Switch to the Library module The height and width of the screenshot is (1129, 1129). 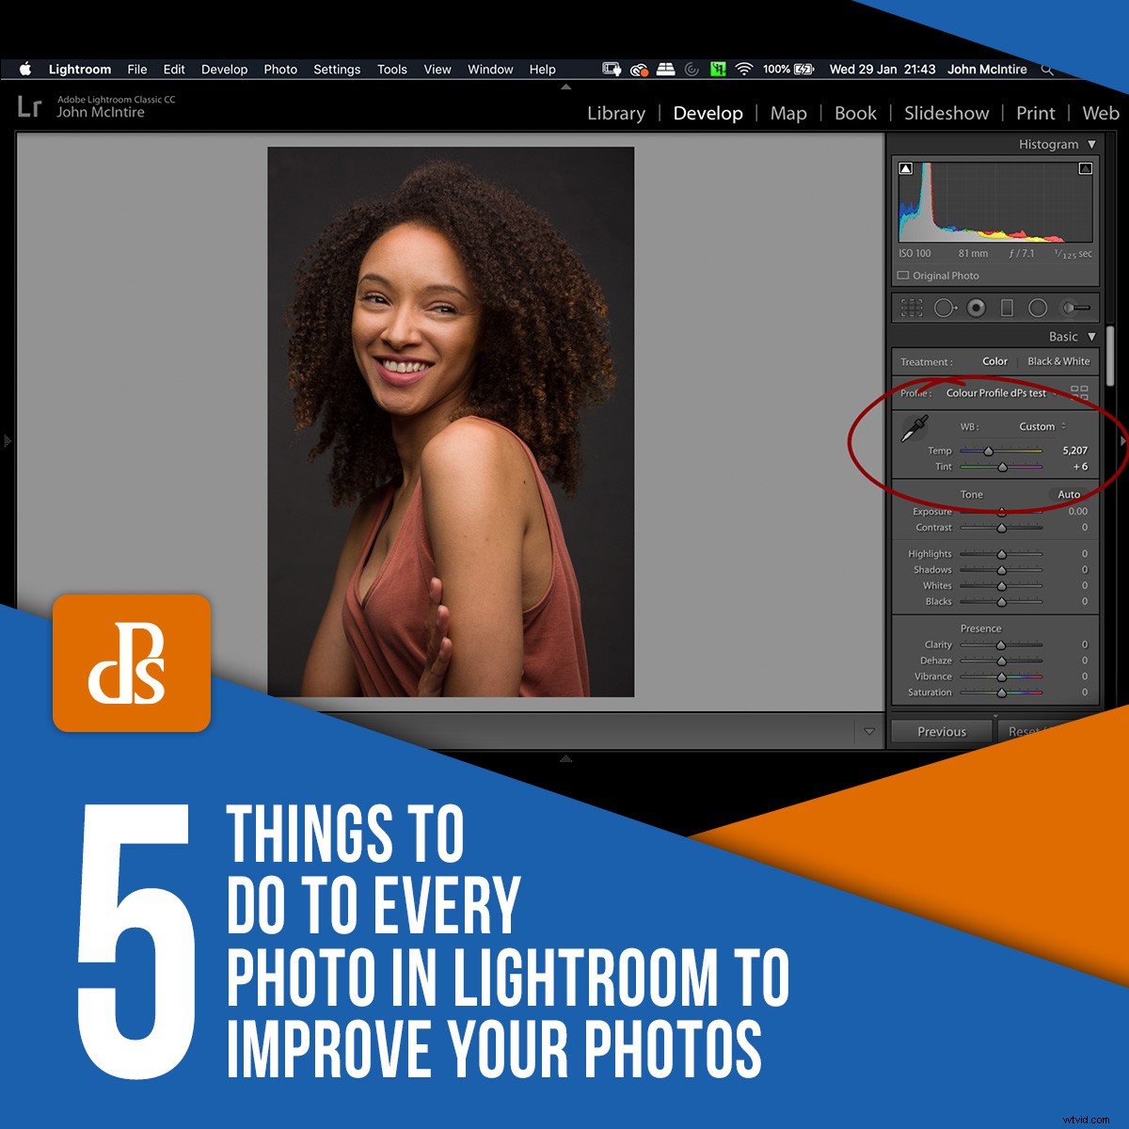[x=616, y=113]
